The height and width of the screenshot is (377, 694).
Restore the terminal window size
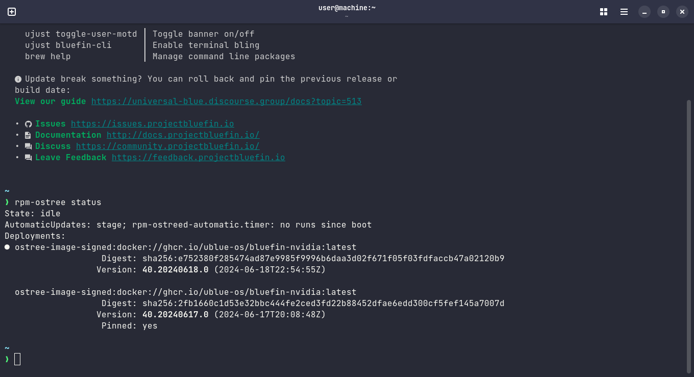[x=663, y=11]
